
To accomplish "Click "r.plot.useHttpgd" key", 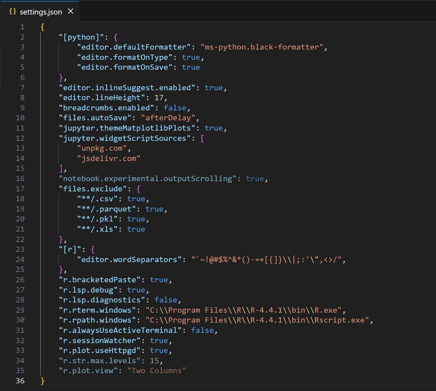I will pyautogui.click(x=100, y=351).
